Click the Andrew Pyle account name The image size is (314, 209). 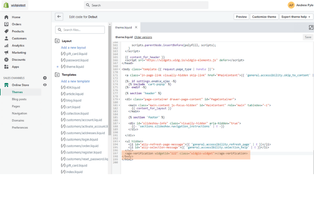click(305, 5)
